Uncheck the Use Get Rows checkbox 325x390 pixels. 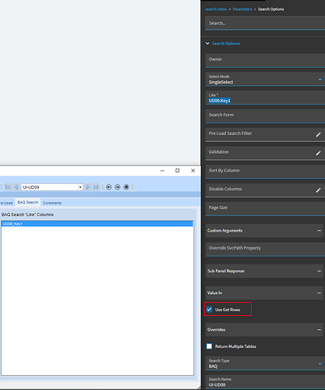pyautogui.click(x=209, y=310)
